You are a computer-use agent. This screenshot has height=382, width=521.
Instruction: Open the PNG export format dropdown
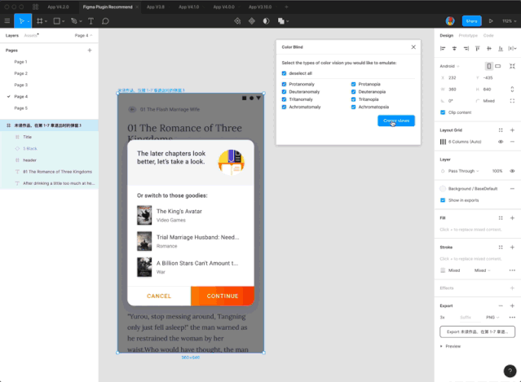click(492, 317)
